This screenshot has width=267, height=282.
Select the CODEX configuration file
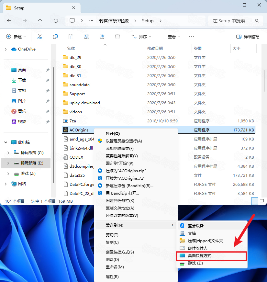[158, 157]
